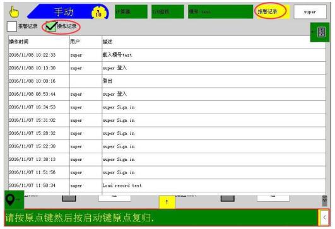
Task: Click the super user cell in the 11:50:34 row
Action: 86,185
